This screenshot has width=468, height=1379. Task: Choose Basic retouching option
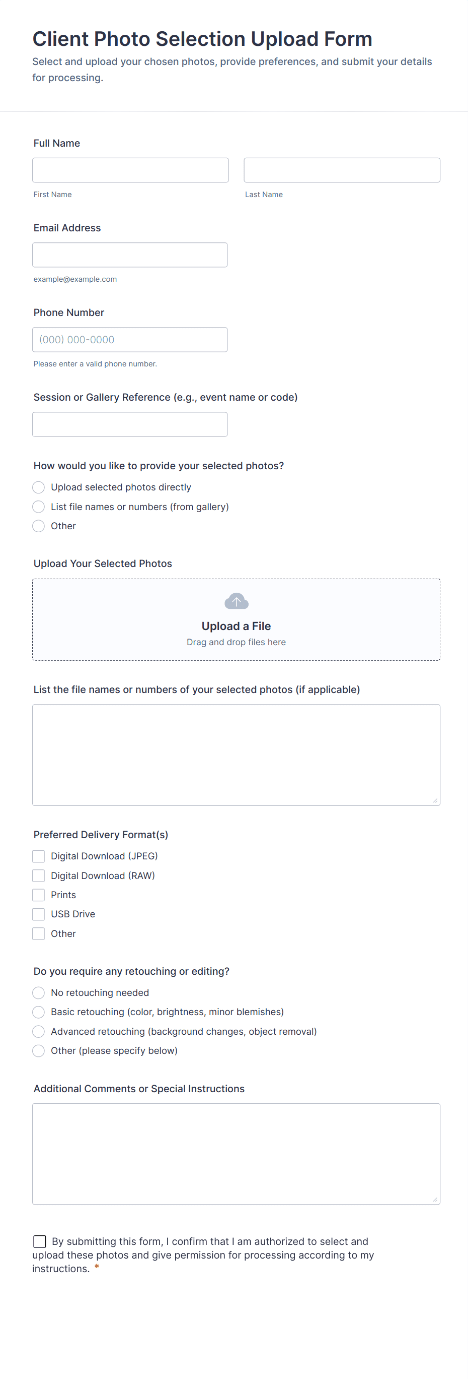click(38, 1012)
